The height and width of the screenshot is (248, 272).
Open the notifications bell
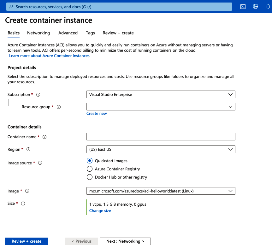coord(268,7)
